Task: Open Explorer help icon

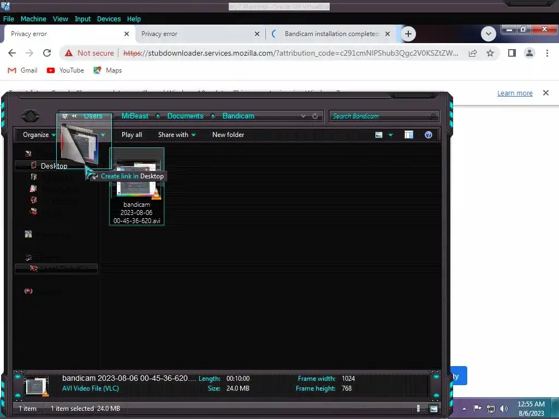Action: click(x=428, y=135)
